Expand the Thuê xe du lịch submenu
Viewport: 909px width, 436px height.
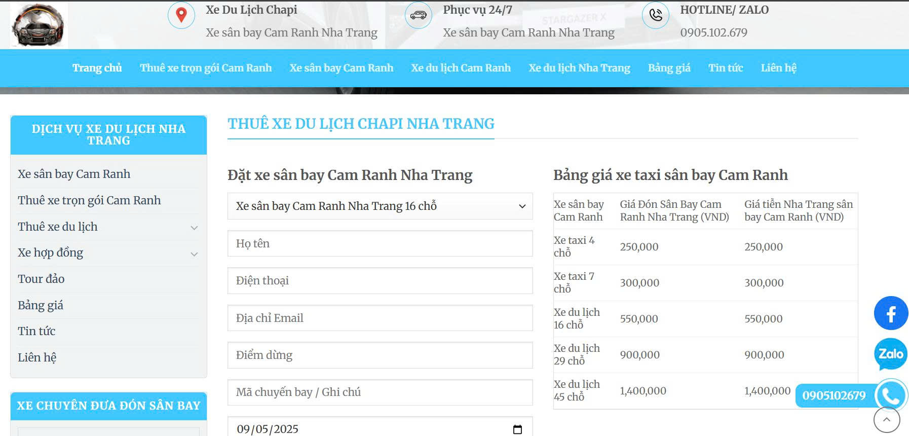click(x=194, y=228)
